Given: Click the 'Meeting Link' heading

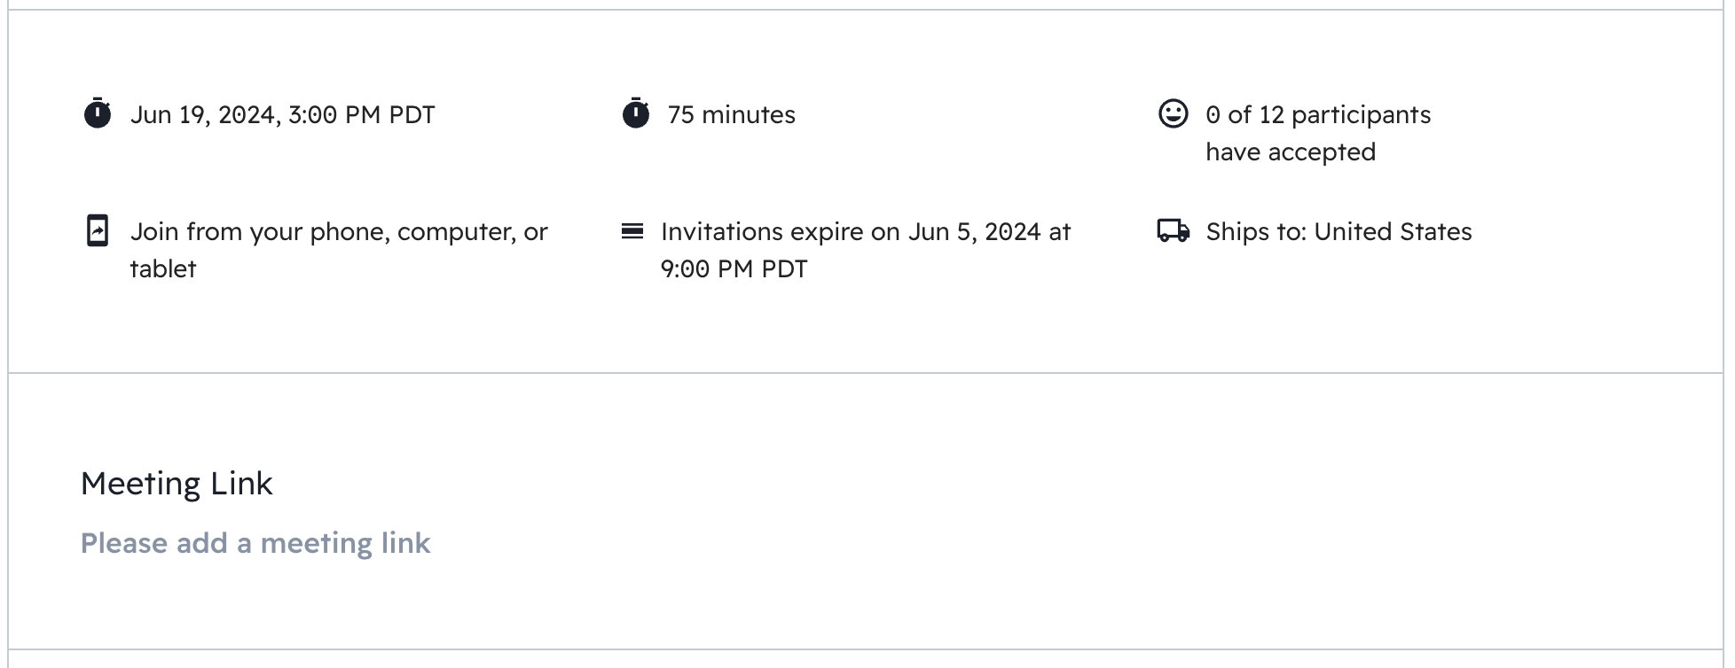Looking at the screenshot, I should 177,484.
